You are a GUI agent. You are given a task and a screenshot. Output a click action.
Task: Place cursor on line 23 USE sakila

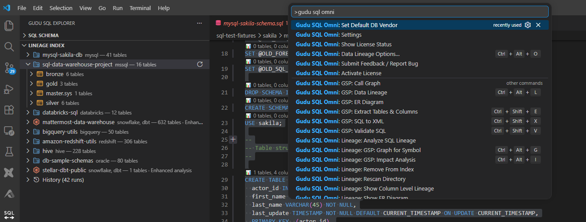point(264,123)
